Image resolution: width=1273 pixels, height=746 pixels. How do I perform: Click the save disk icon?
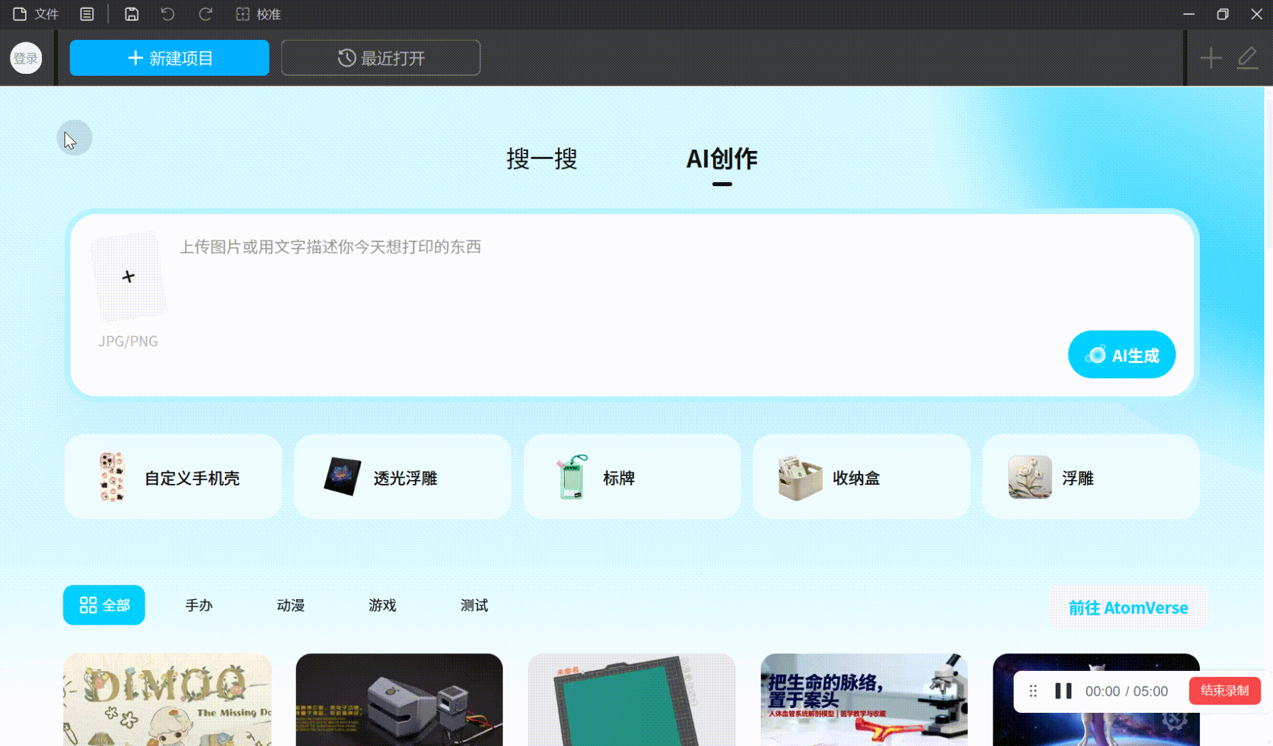[x=132, y=14]
